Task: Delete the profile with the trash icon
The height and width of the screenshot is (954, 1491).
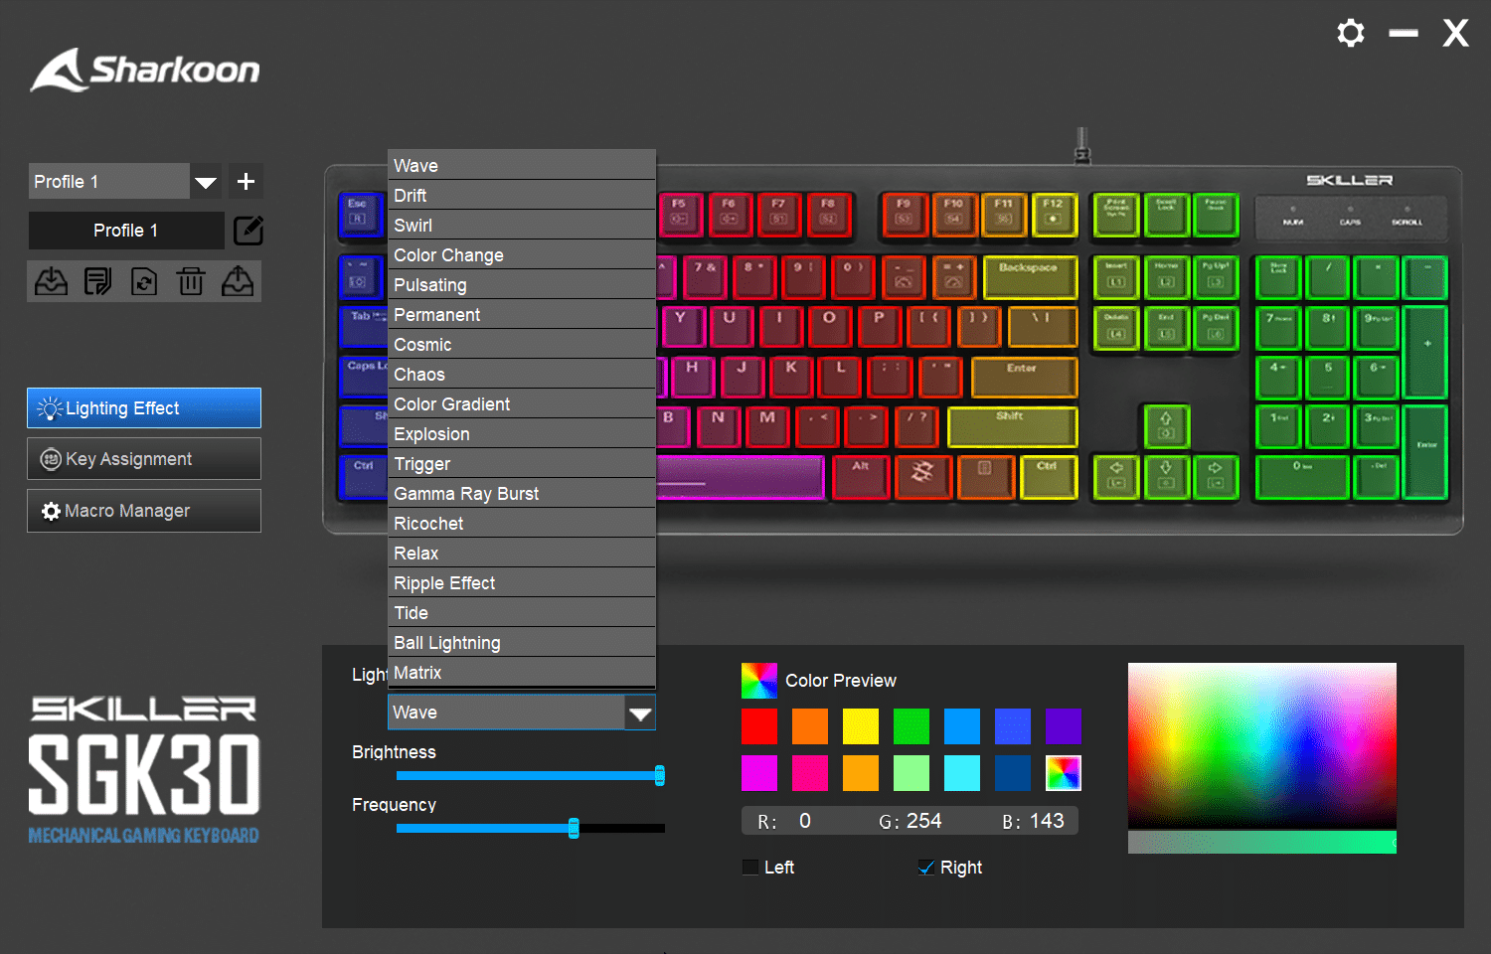Action: 191,282
